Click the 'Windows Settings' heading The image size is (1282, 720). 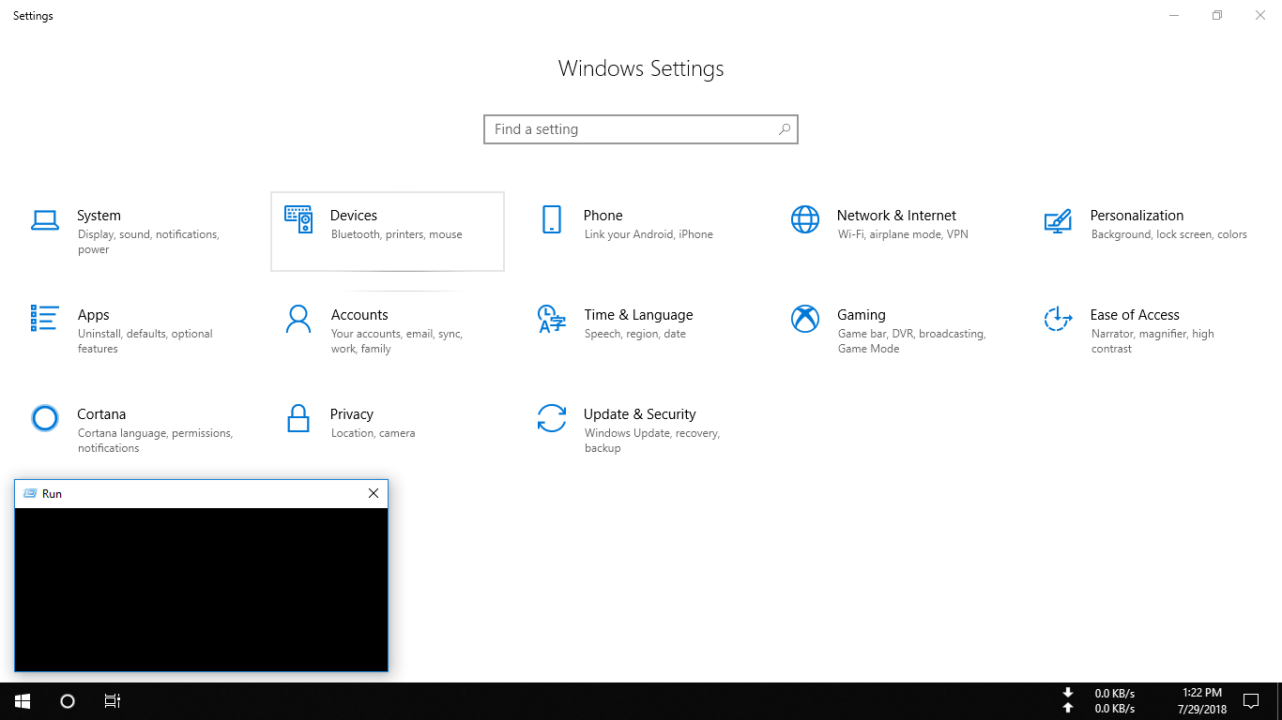(x=641, y=68)
